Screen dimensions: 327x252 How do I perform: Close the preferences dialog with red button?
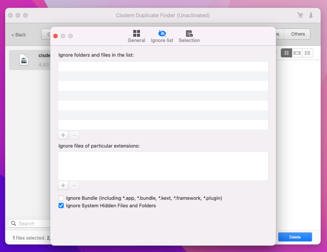(55, 36)
